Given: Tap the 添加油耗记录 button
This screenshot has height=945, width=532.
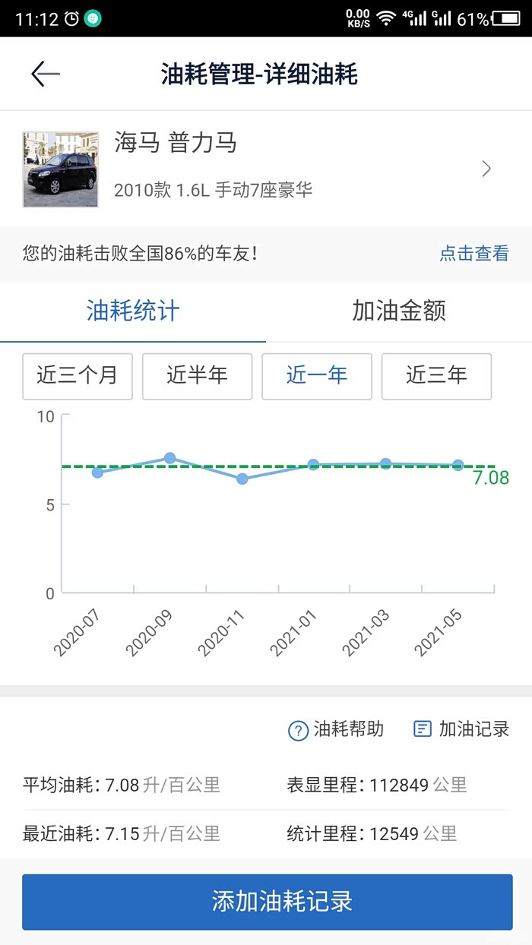Looking at the screenshot, I should coord(267,902).
